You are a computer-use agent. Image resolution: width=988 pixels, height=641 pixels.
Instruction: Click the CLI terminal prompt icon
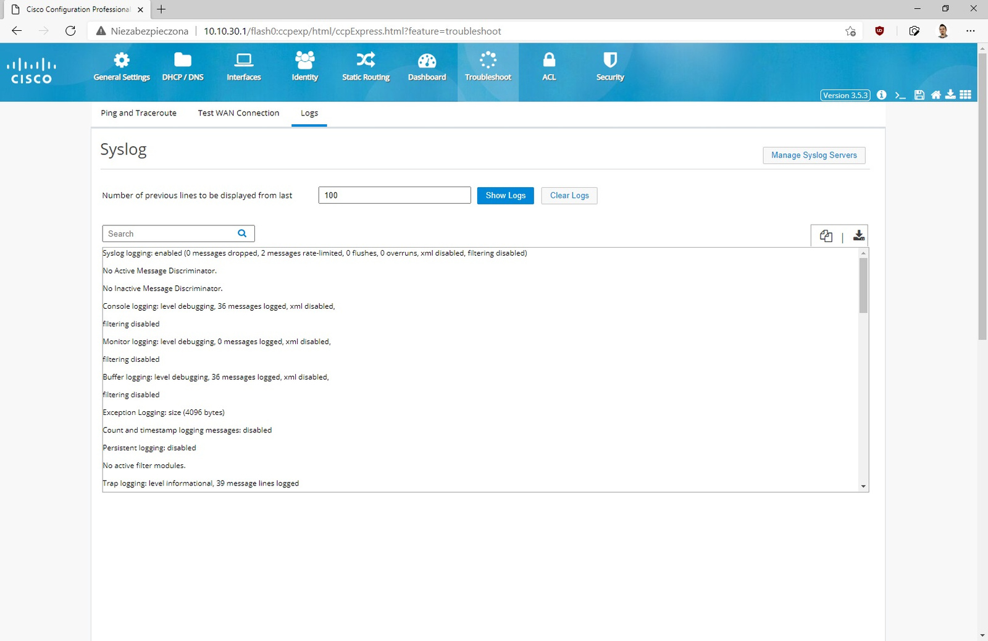pyautogui.click(x=900, y=95)
